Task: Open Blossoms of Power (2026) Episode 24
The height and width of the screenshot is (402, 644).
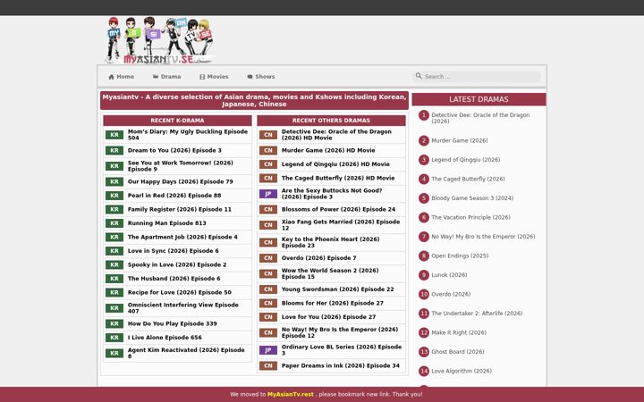Action: 338,210
